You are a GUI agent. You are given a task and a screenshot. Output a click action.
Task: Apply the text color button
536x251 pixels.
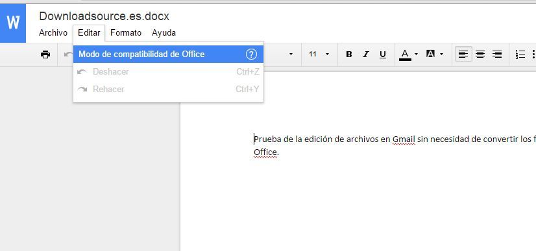coord(405,54)
